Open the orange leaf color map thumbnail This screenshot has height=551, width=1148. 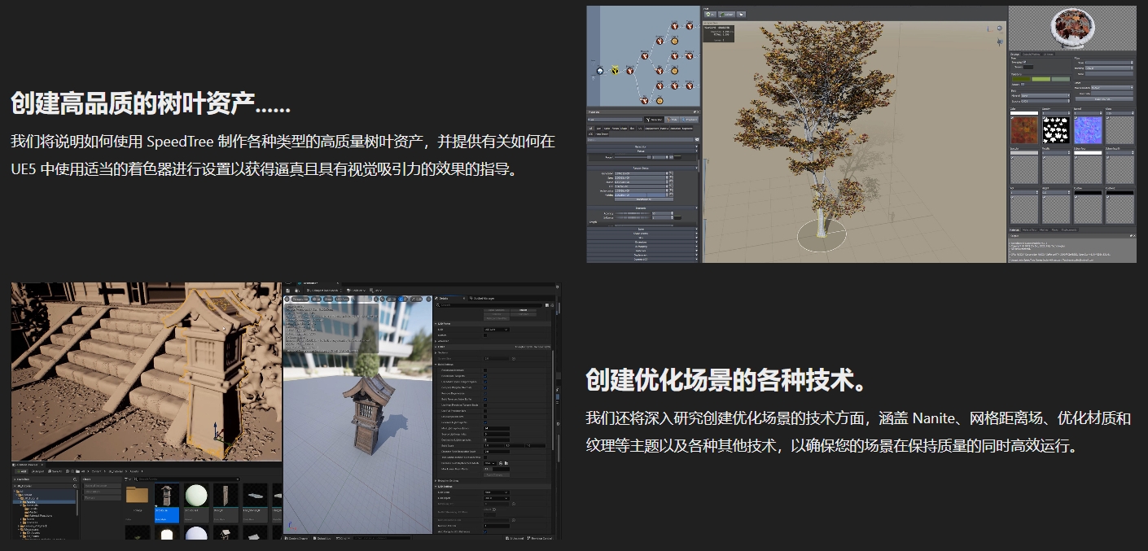(x=1023, y=129)
